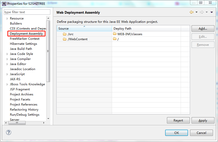The height and width of the screenshot is (142, 218).
Task: Click the forward navigation arrow icon
Action: (x=202, y=12)
